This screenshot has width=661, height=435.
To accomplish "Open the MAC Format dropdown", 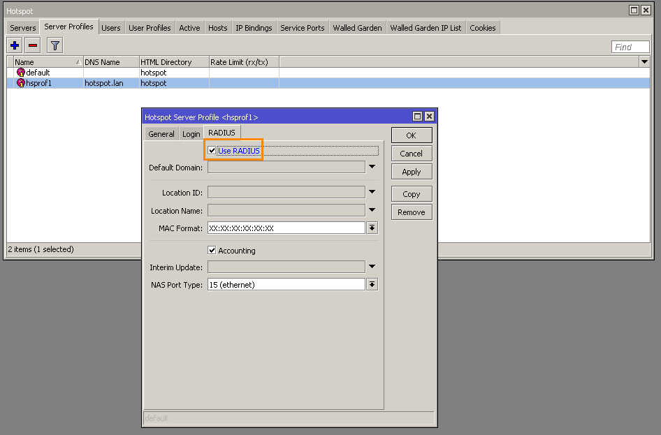I will pyautogui.click(x=372, y=228).
